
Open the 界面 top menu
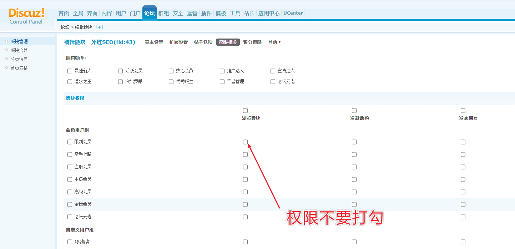point(92,13)
